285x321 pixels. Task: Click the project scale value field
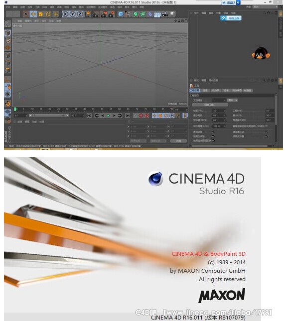[x=218, y=100]
